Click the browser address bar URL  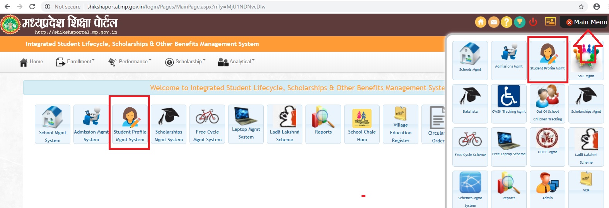[x=176, y=7]
